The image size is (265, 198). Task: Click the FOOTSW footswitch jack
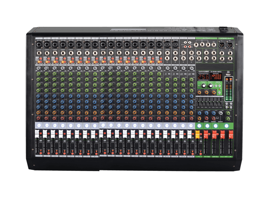click(222, 59)
